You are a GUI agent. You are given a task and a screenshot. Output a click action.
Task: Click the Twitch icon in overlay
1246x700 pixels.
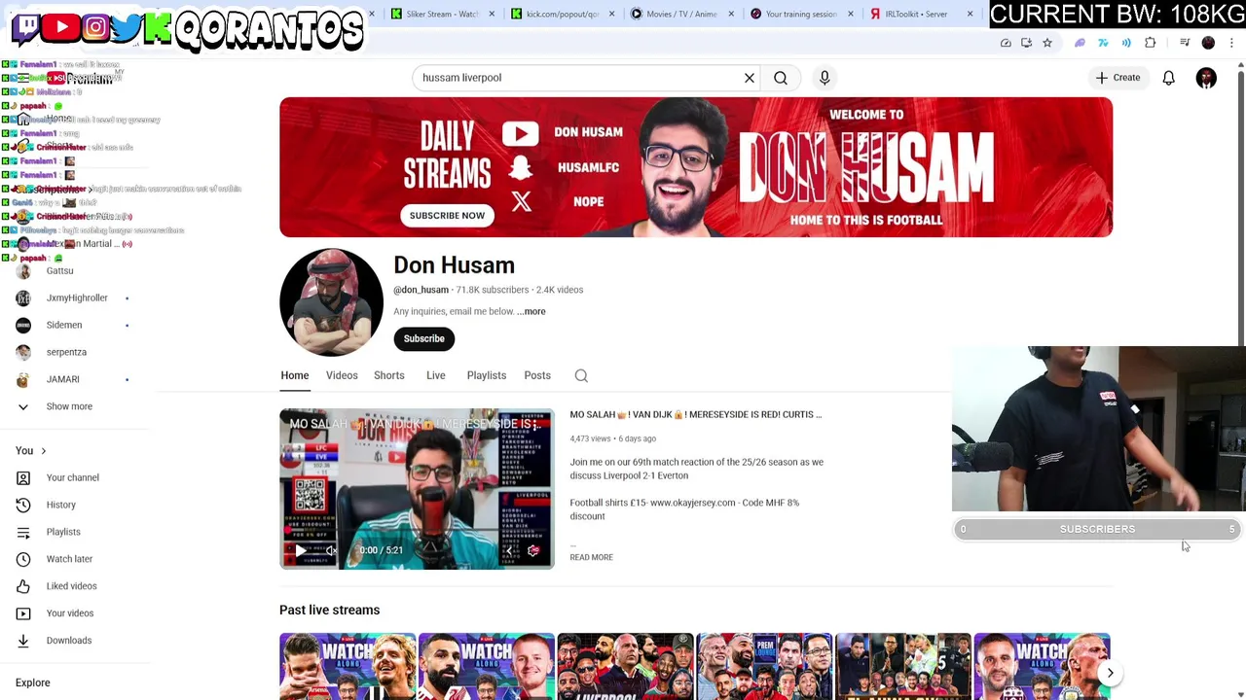pos(25,27)
